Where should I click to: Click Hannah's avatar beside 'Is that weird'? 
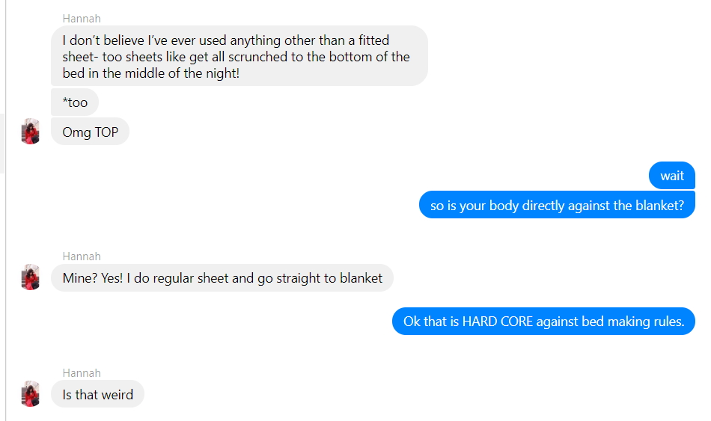31,393
